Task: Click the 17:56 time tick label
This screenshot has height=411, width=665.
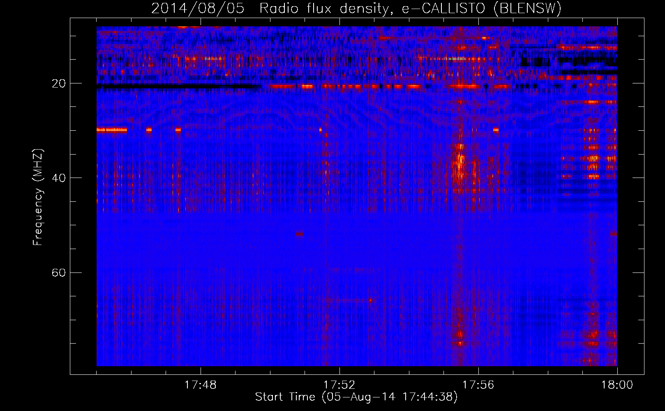Action: pyautogui.click(x=478, y=385)
